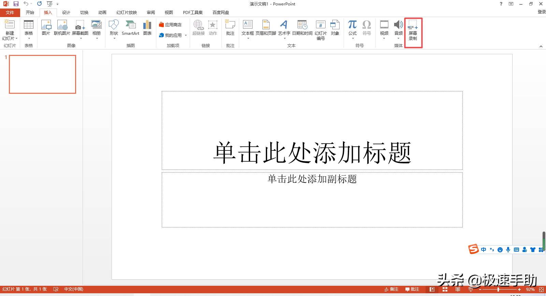546x296 pixels.
Task: Create a photo album with 相册
Action: 97,30
